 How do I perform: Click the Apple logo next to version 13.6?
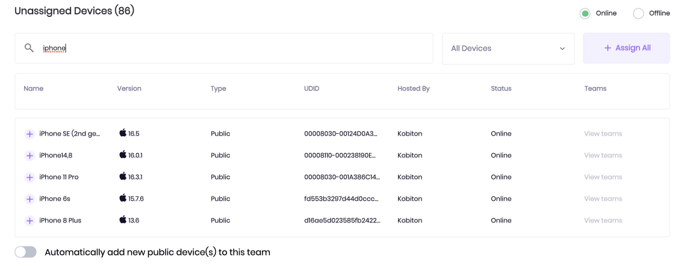click(123, 220)
